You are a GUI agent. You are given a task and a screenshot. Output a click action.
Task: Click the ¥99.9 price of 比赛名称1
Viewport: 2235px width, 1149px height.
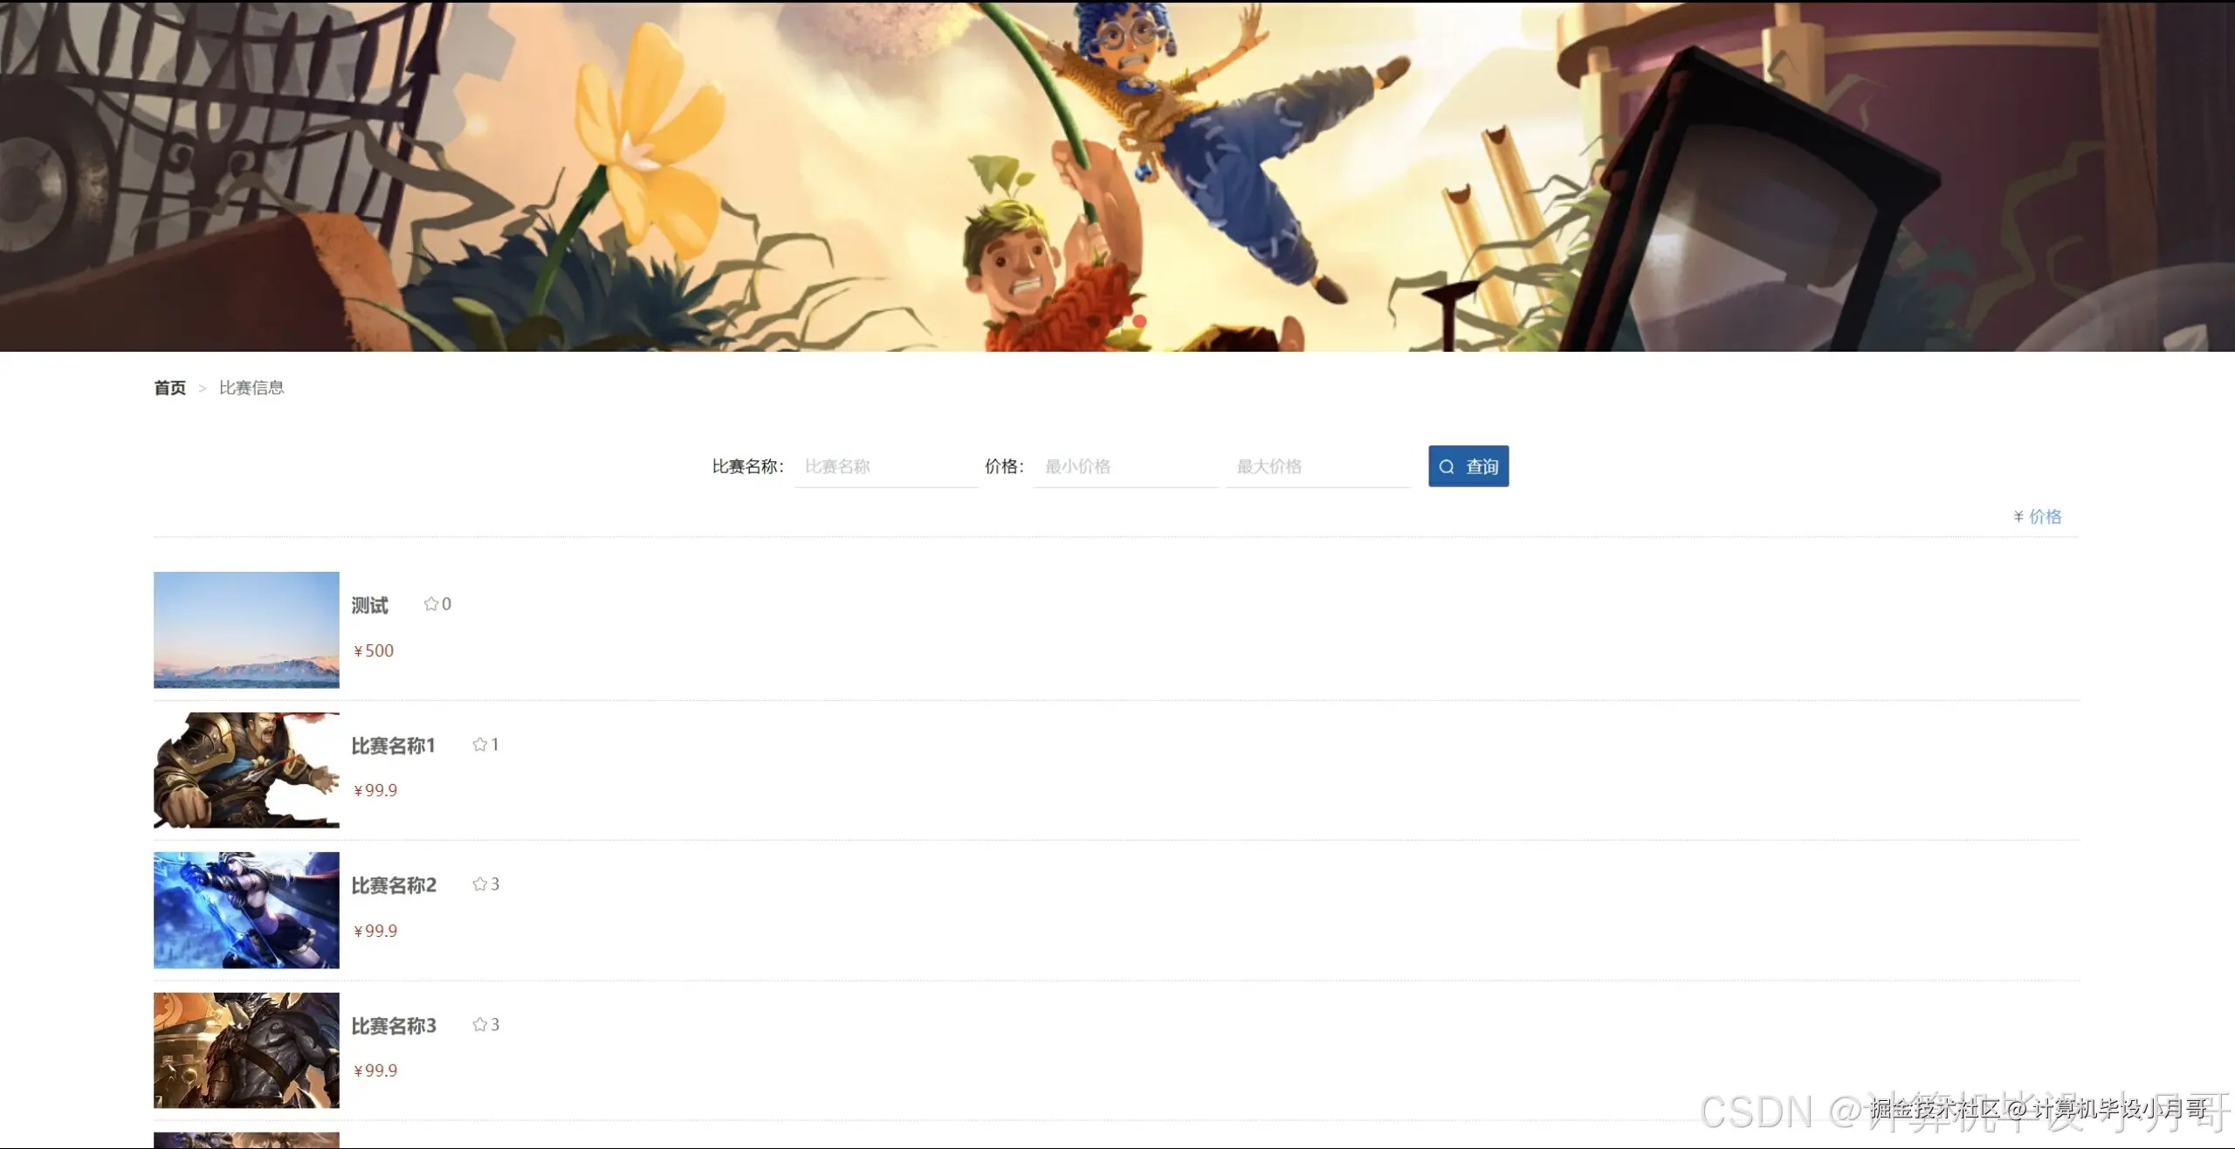pyautogui.click(x=375, y=790)
